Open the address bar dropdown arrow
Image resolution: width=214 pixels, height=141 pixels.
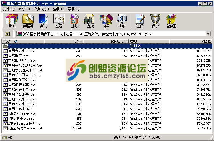[208, 34]
